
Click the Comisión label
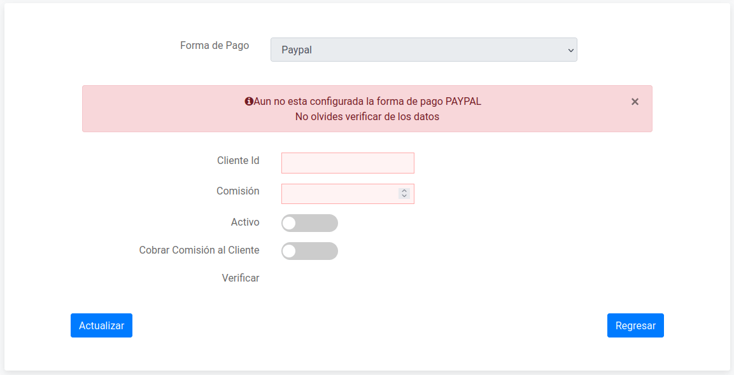238,191
